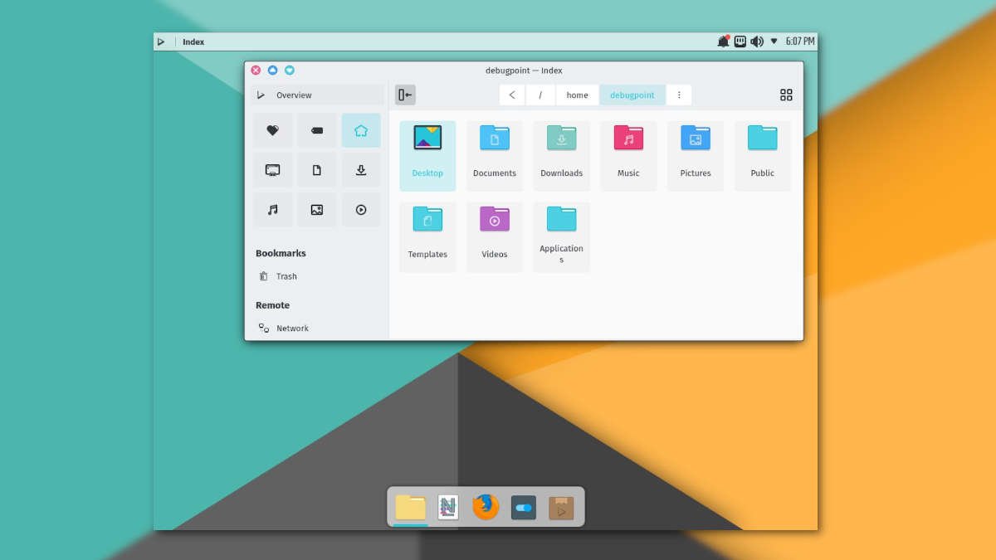Open the Favorites heart quick place
The image size is (996, 560).
[272, 130]
